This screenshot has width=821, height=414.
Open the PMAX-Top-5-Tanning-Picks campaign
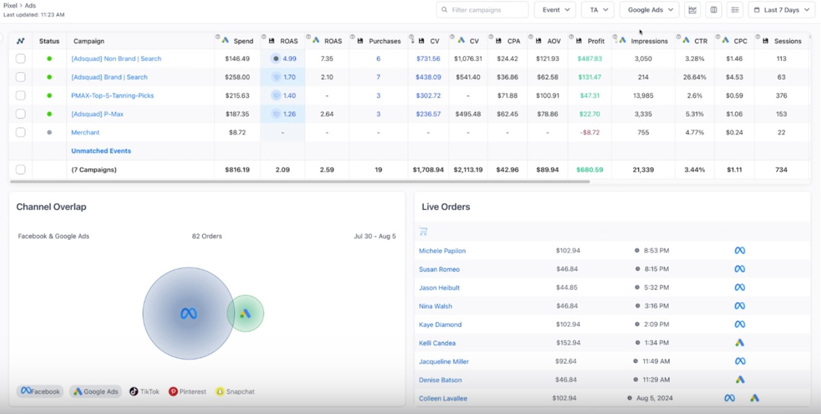113,96
